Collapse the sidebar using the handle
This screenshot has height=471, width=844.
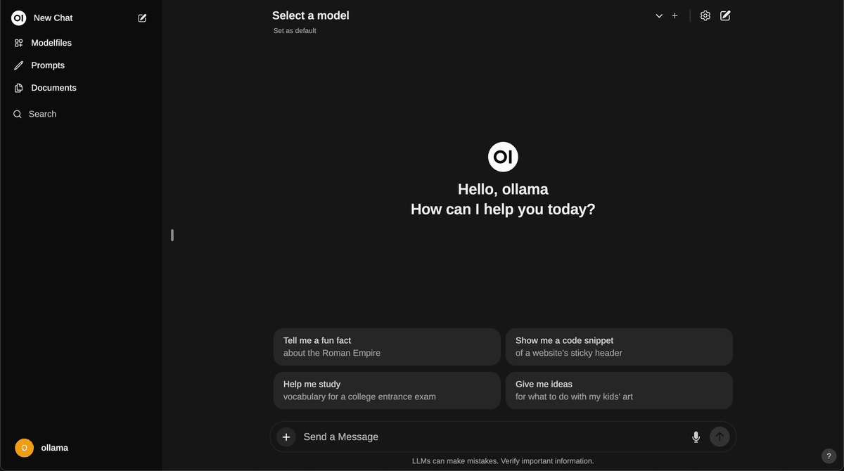tap(172, 235)
